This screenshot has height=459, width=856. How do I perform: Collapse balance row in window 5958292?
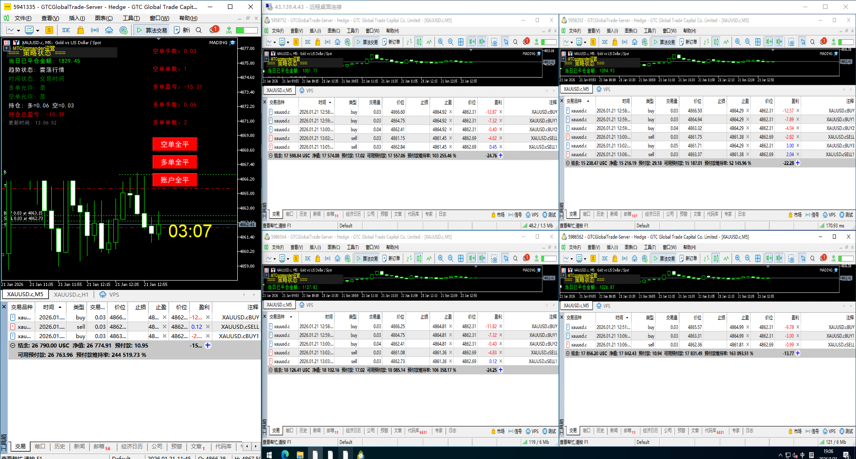click(568, 163)
